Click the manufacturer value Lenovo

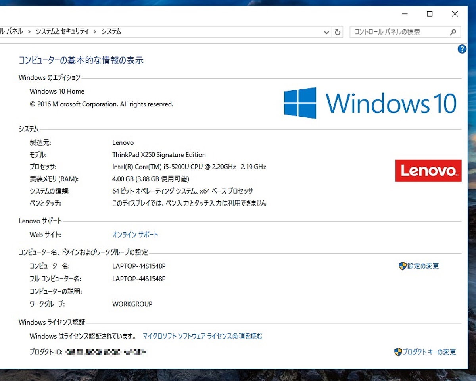coord(123,142)
